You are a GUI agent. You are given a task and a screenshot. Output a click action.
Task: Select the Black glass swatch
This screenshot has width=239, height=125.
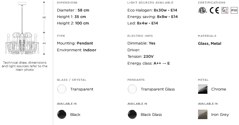pos(62,114)
